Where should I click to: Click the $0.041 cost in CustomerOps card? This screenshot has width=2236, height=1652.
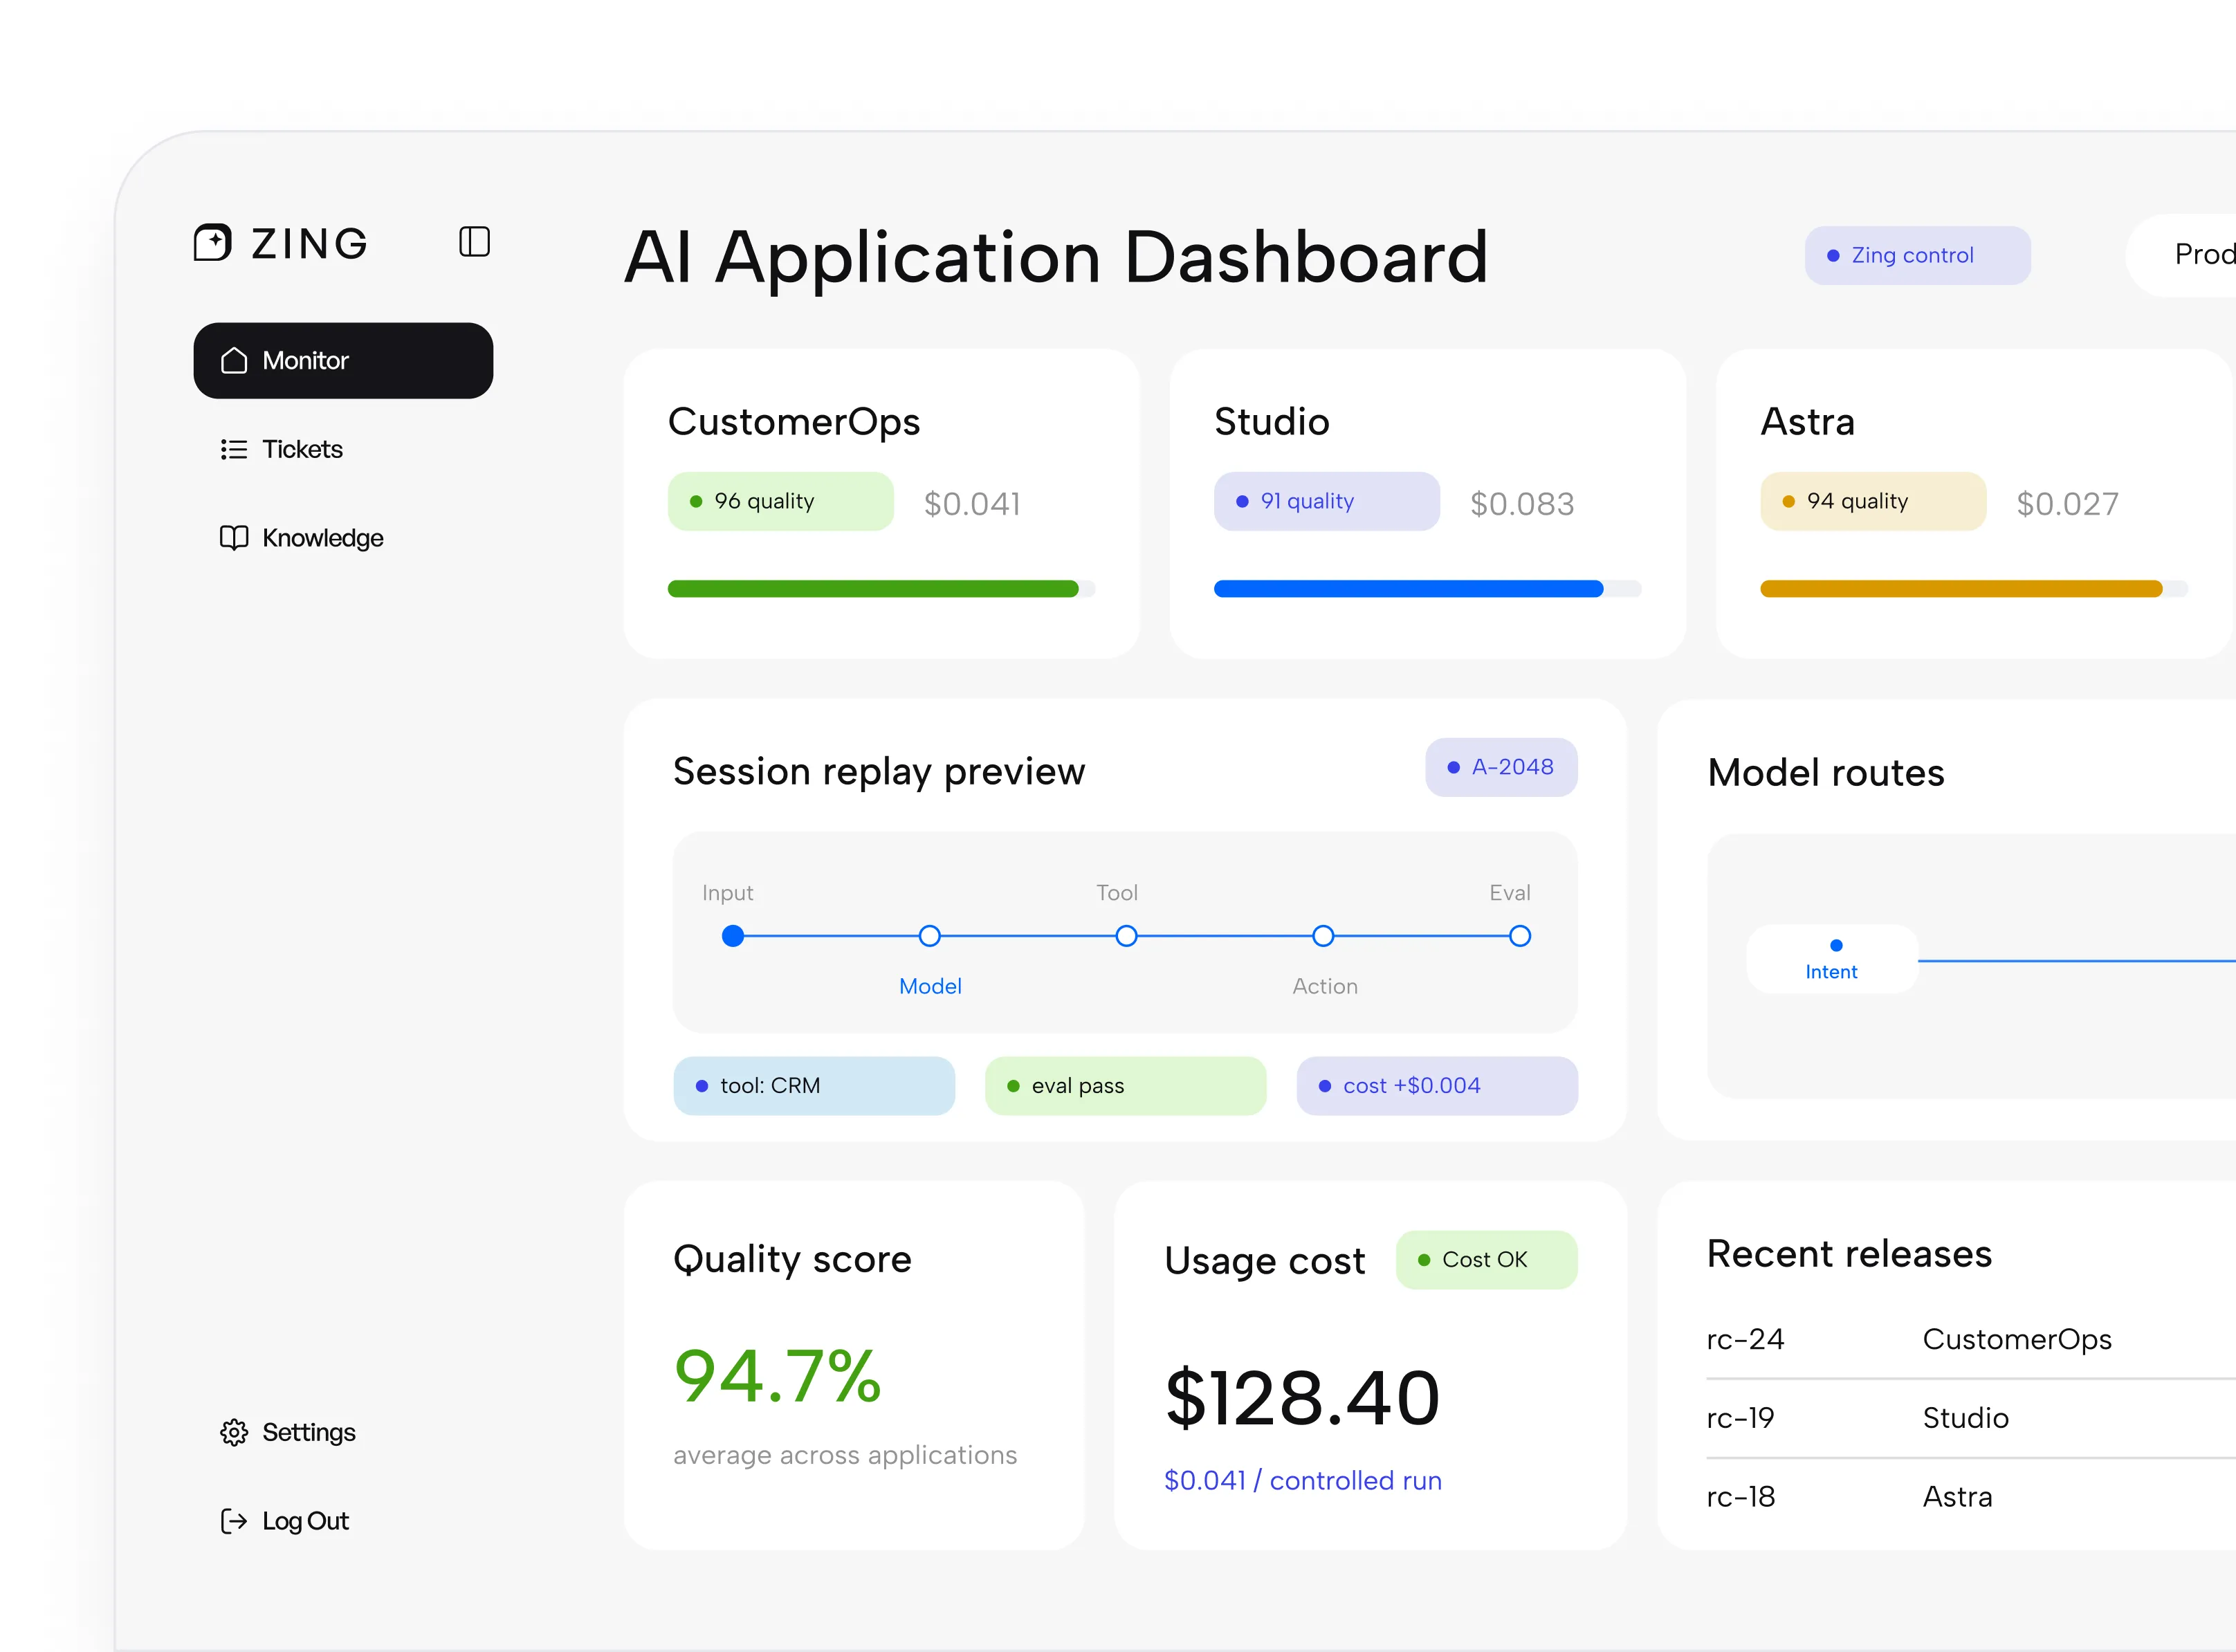pyautogui.click(x=972, y=504)
